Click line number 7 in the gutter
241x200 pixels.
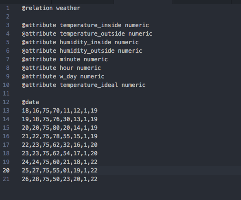pos(8,59)
